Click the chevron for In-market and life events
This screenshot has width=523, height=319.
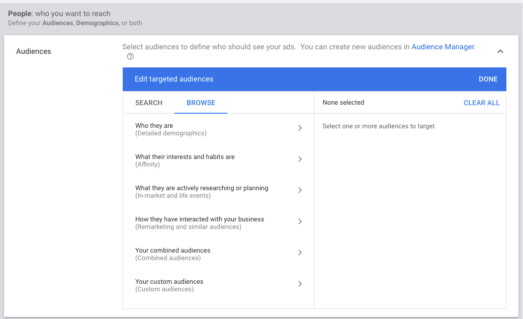tap(300, 190)
